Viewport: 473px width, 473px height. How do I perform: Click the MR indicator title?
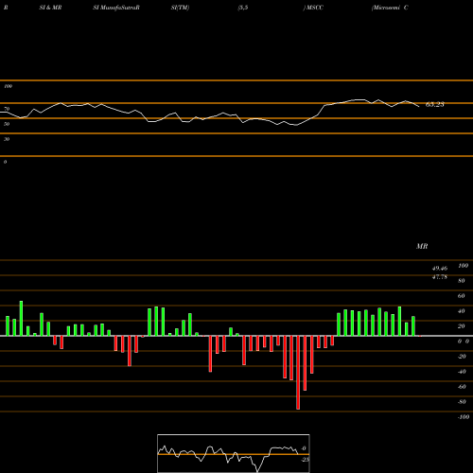point(422,246)
